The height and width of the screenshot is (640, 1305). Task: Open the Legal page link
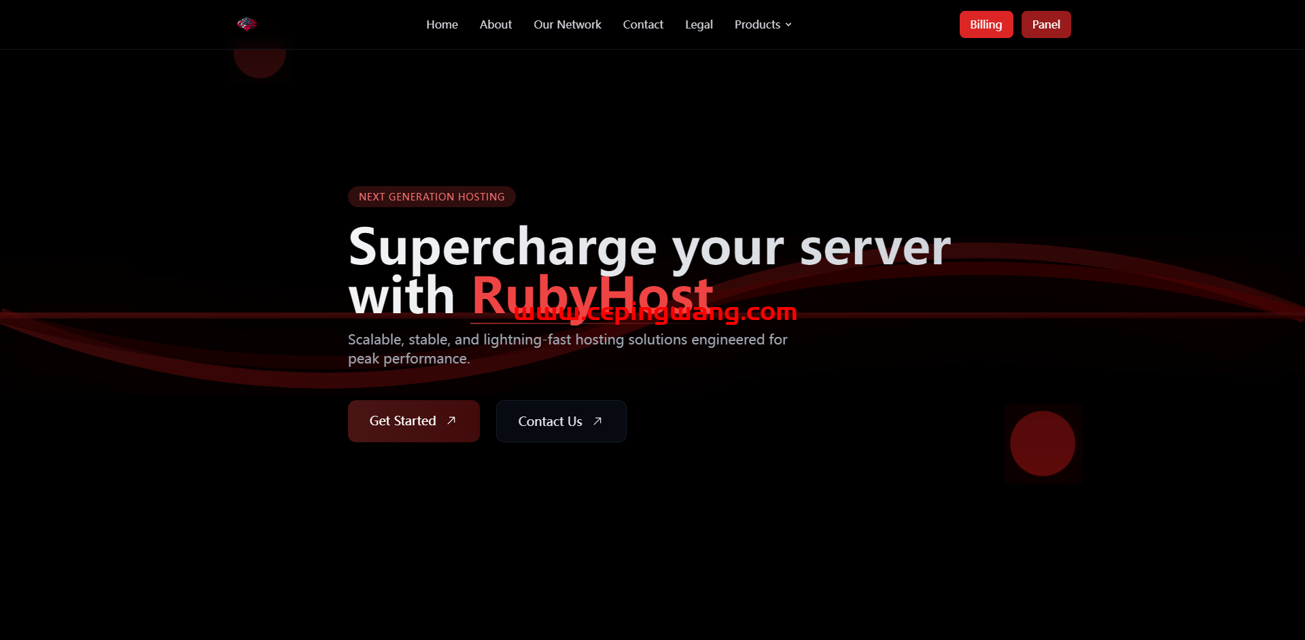(x=699, y=24)
